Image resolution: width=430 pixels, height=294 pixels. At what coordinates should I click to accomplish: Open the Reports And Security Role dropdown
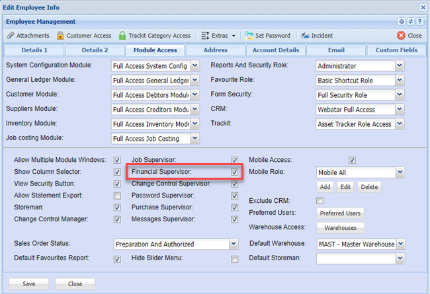coord(400,65)
